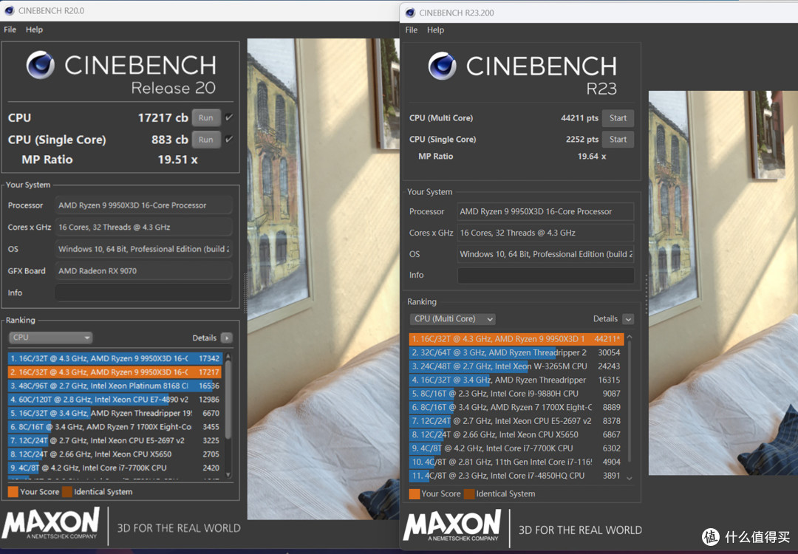Click the MAXON logo in R20 window
This screenshot has width=798, height=554.
click(x=50, y=524)
